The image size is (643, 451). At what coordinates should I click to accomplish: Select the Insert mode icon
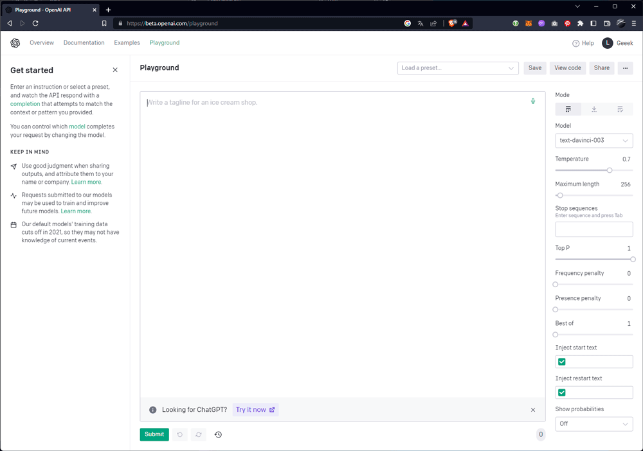tap(593, 109)
